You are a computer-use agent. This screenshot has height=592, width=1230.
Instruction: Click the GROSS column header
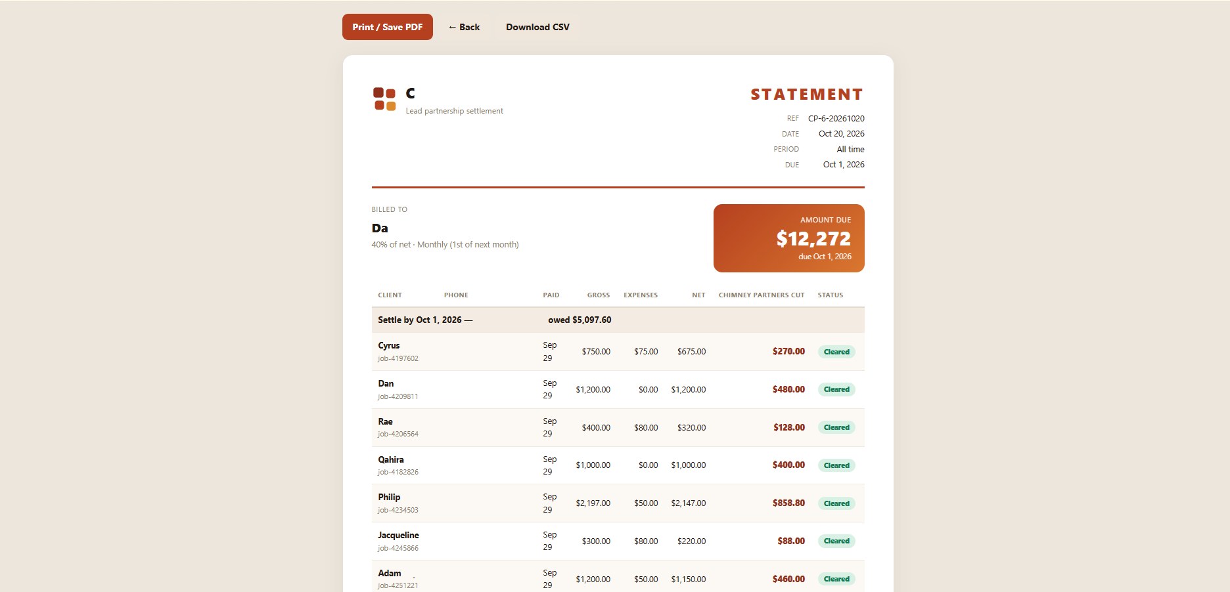coord(598,295)
